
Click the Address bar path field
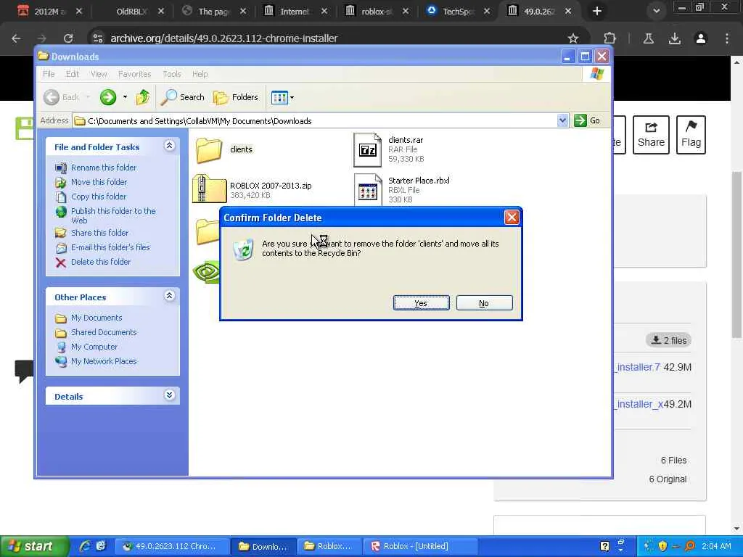point(315,121)
